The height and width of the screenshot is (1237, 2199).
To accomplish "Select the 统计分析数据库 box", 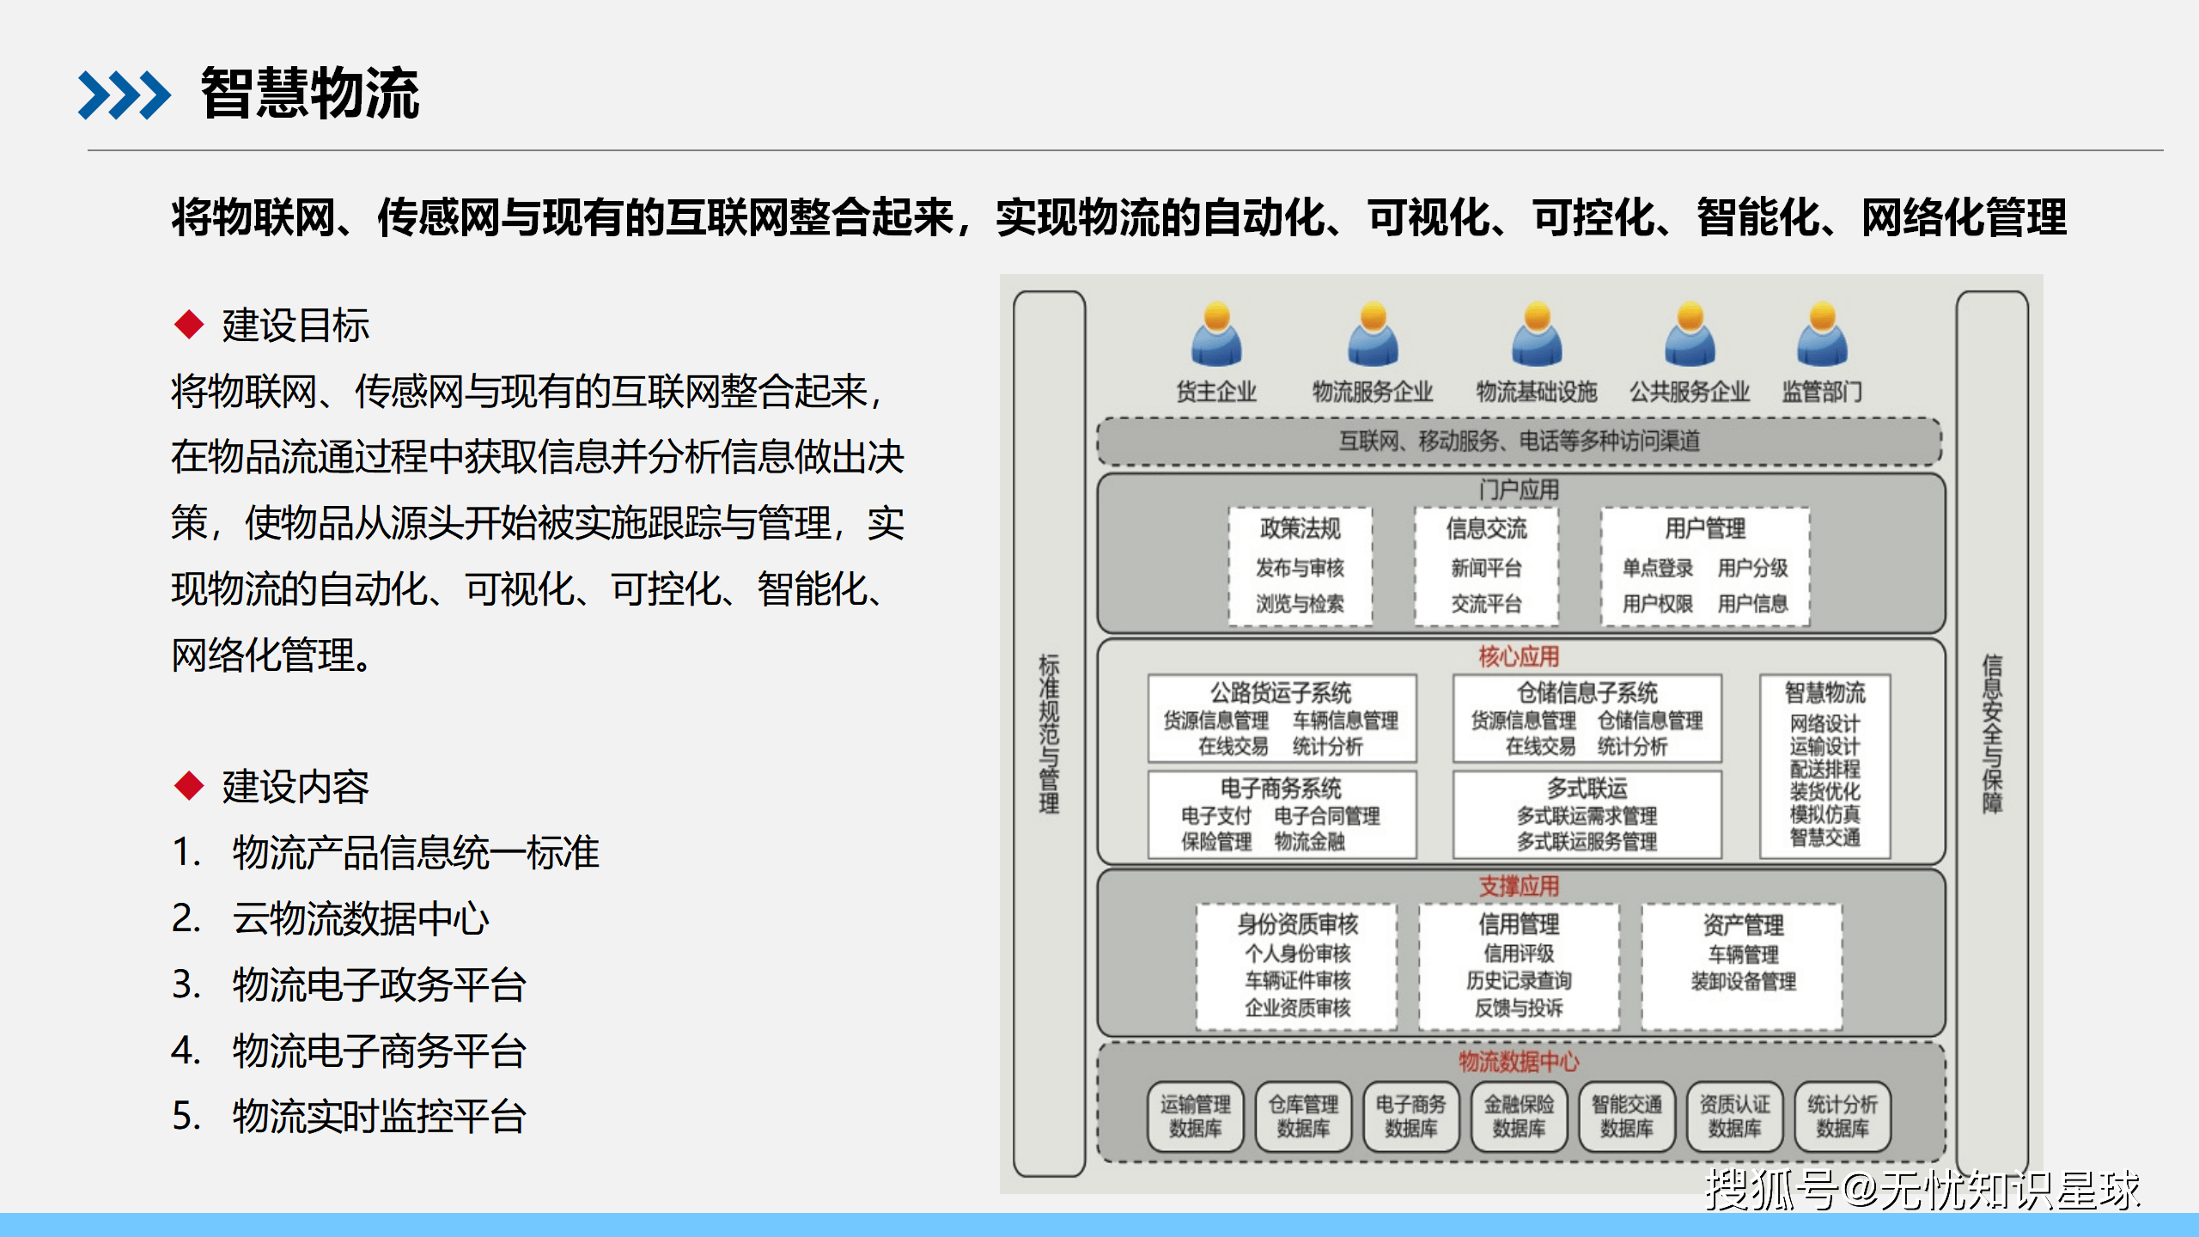I will point(1842,1116).
